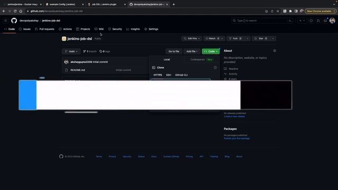Open pull requests icon in the header
This screenshot has width=338, height=190.
coord(318,21)
